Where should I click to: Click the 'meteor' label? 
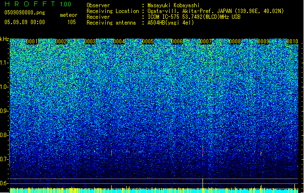[x=69, y=15]
